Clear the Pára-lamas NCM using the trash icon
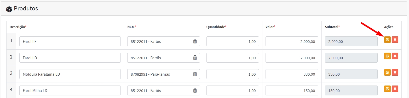This screenshot has height=98, width=409. point(195,74)
